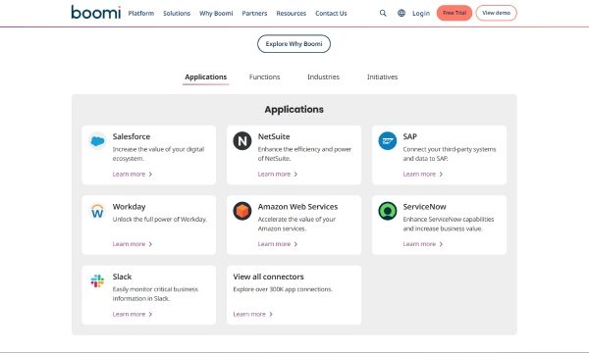Click the SAP logo icon
This screenshot has height=353, width=589.
(x=388, y=141)
